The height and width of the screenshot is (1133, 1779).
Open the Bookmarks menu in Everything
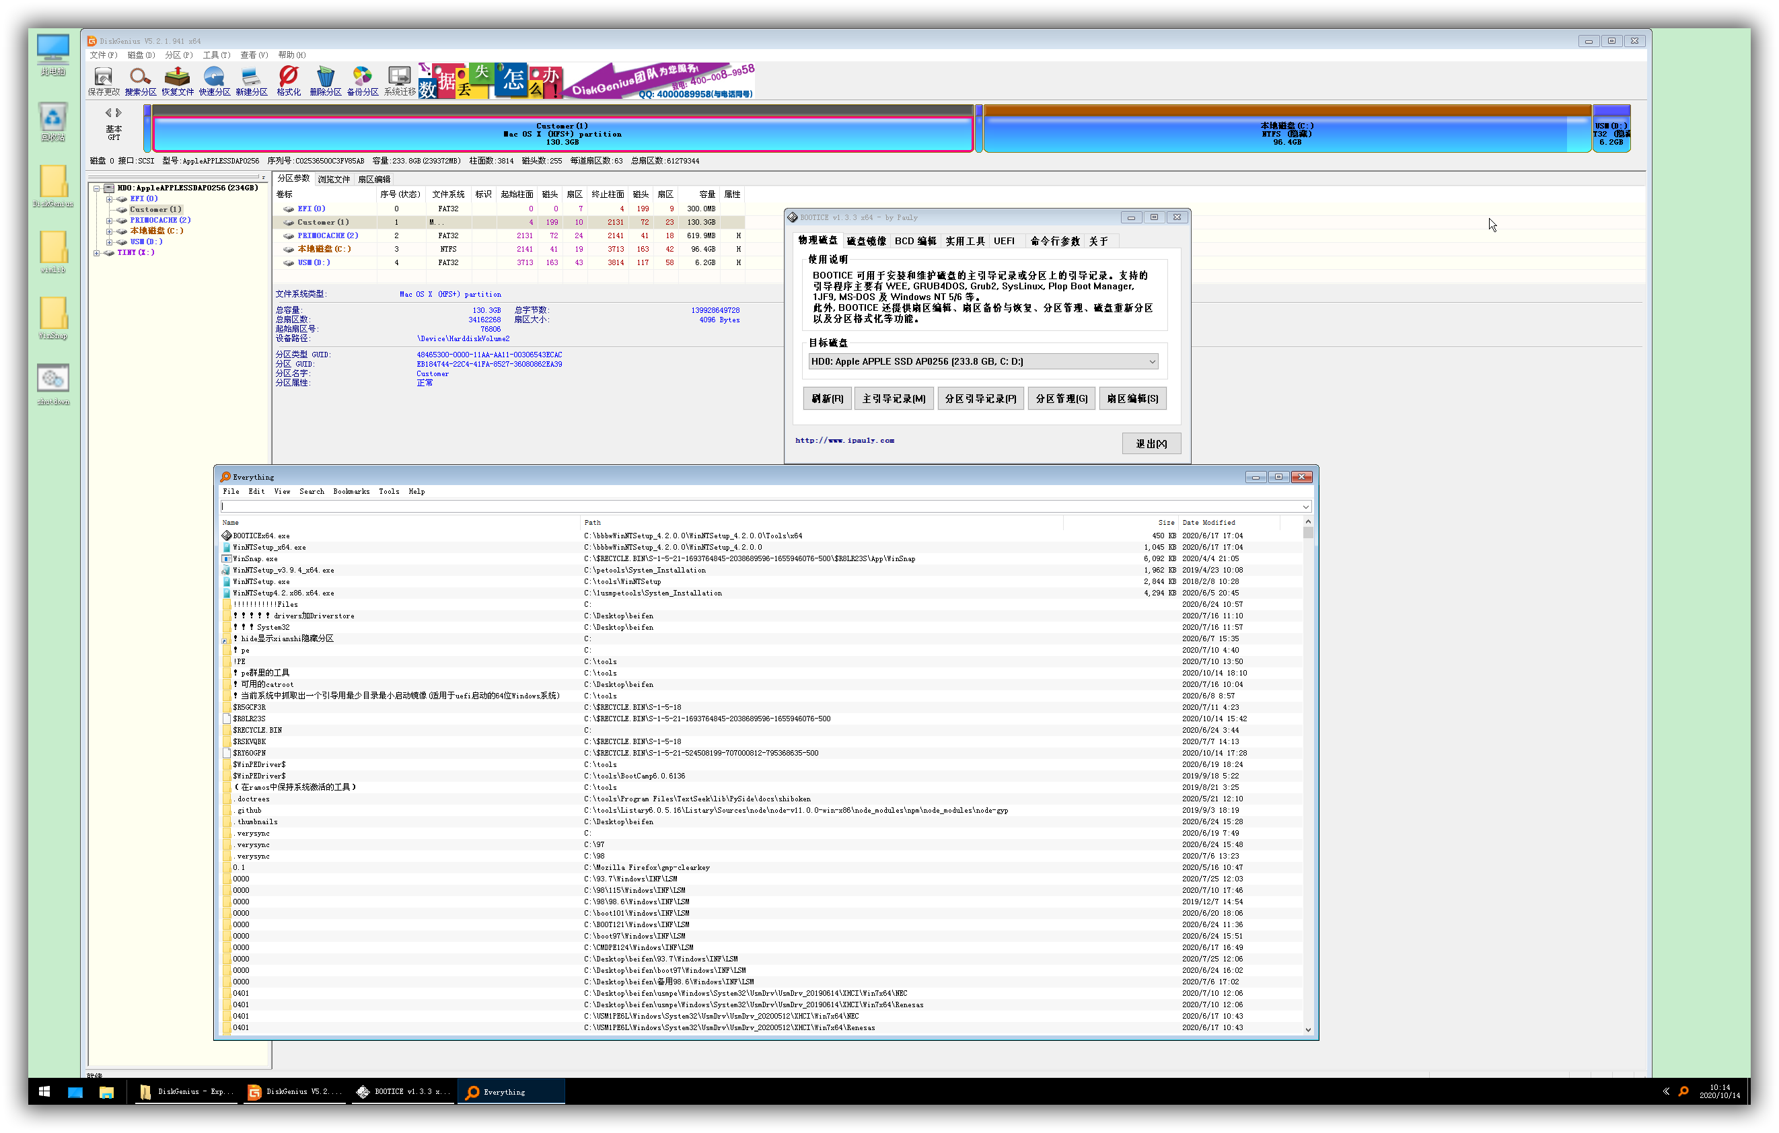tap(351, 491)
